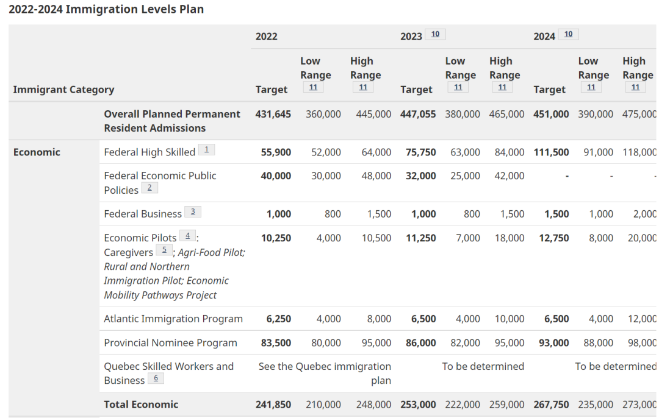Open footnote 2 after Federal Economic Public Policies

pos(149,188)
